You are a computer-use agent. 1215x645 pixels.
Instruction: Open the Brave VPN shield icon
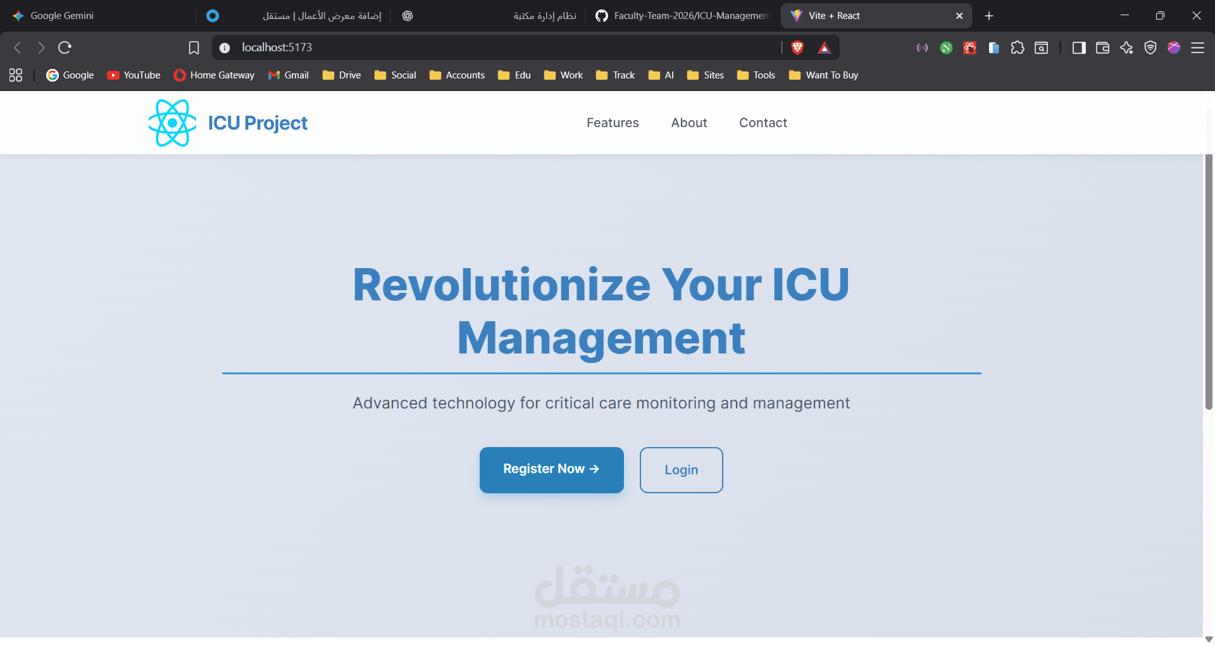1150,47
